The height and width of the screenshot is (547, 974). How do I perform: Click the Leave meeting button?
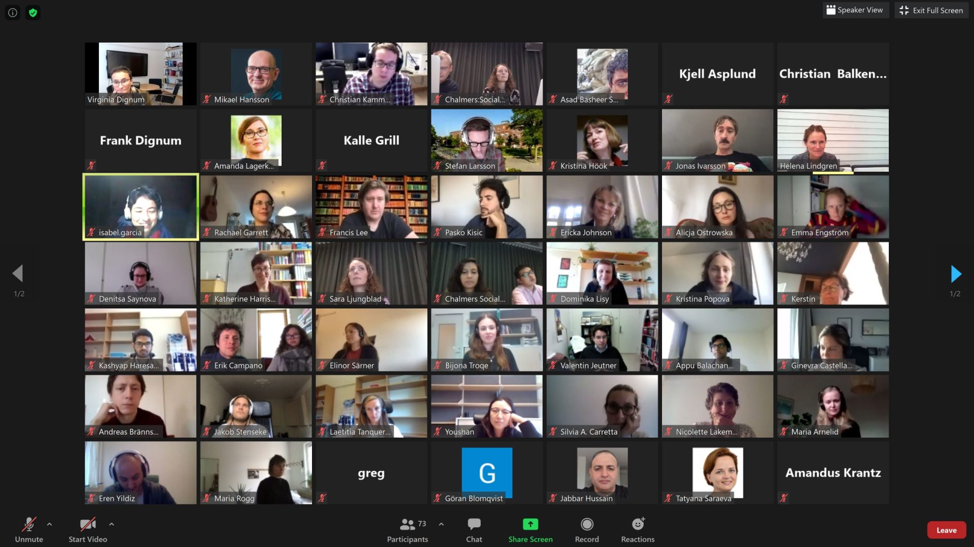coord(946,529)
